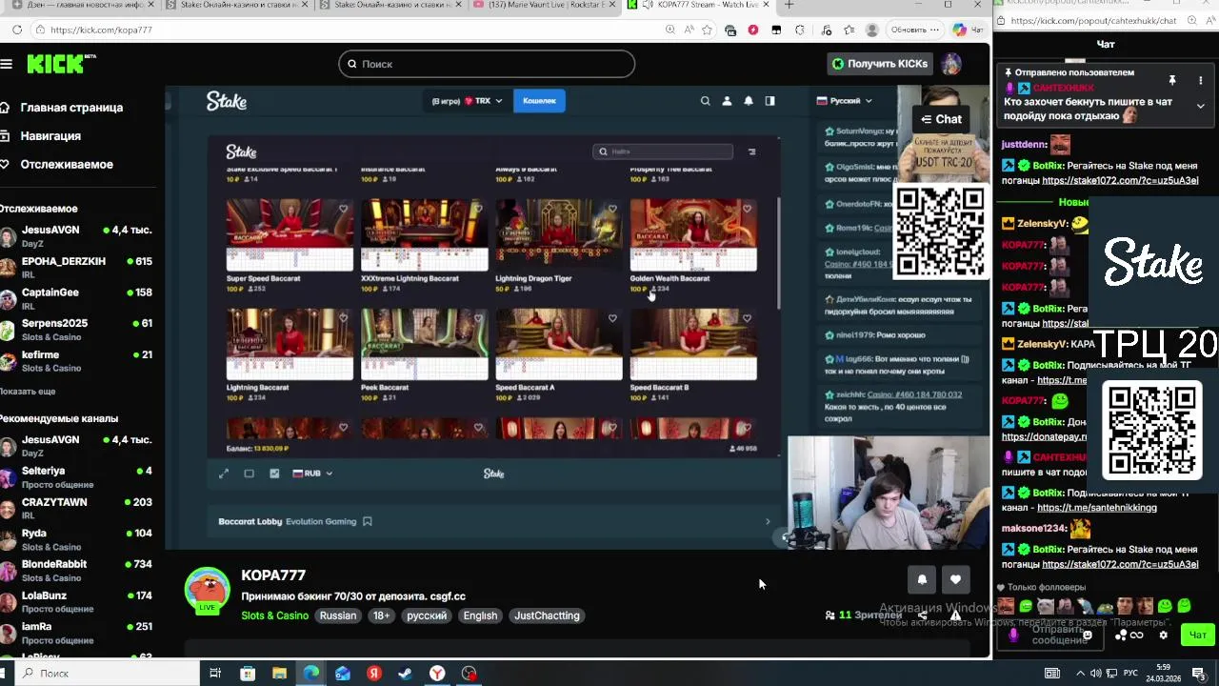The image size is (1219, 686).
Task: Open chat settings gear icon
Action: pyautogui.click(x=1163, y=636)
